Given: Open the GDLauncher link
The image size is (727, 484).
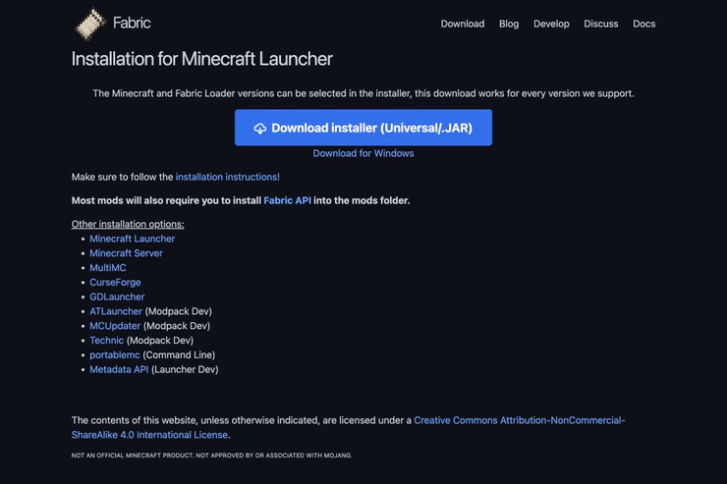Looking at the screenshot, I should [x=117, y=296].
